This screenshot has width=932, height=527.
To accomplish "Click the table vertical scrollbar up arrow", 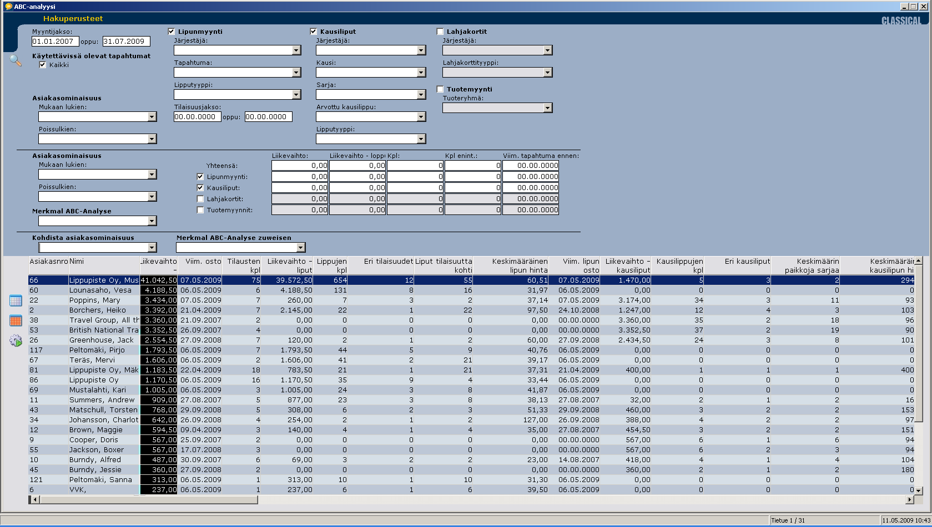I will coord(918,260).
